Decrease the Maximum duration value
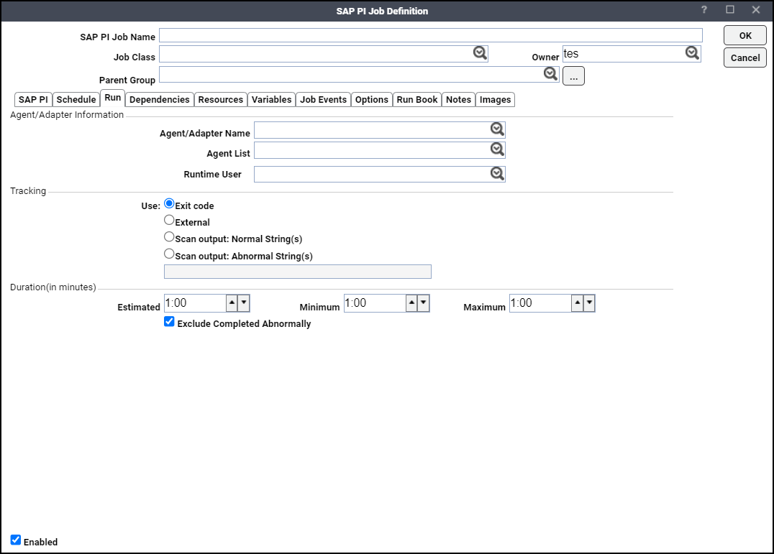This screenshot has width=774, height=554. pos(589,303)
